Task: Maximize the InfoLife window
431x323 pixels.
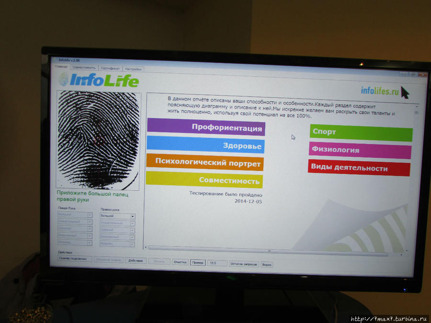Action: [413, 75]
